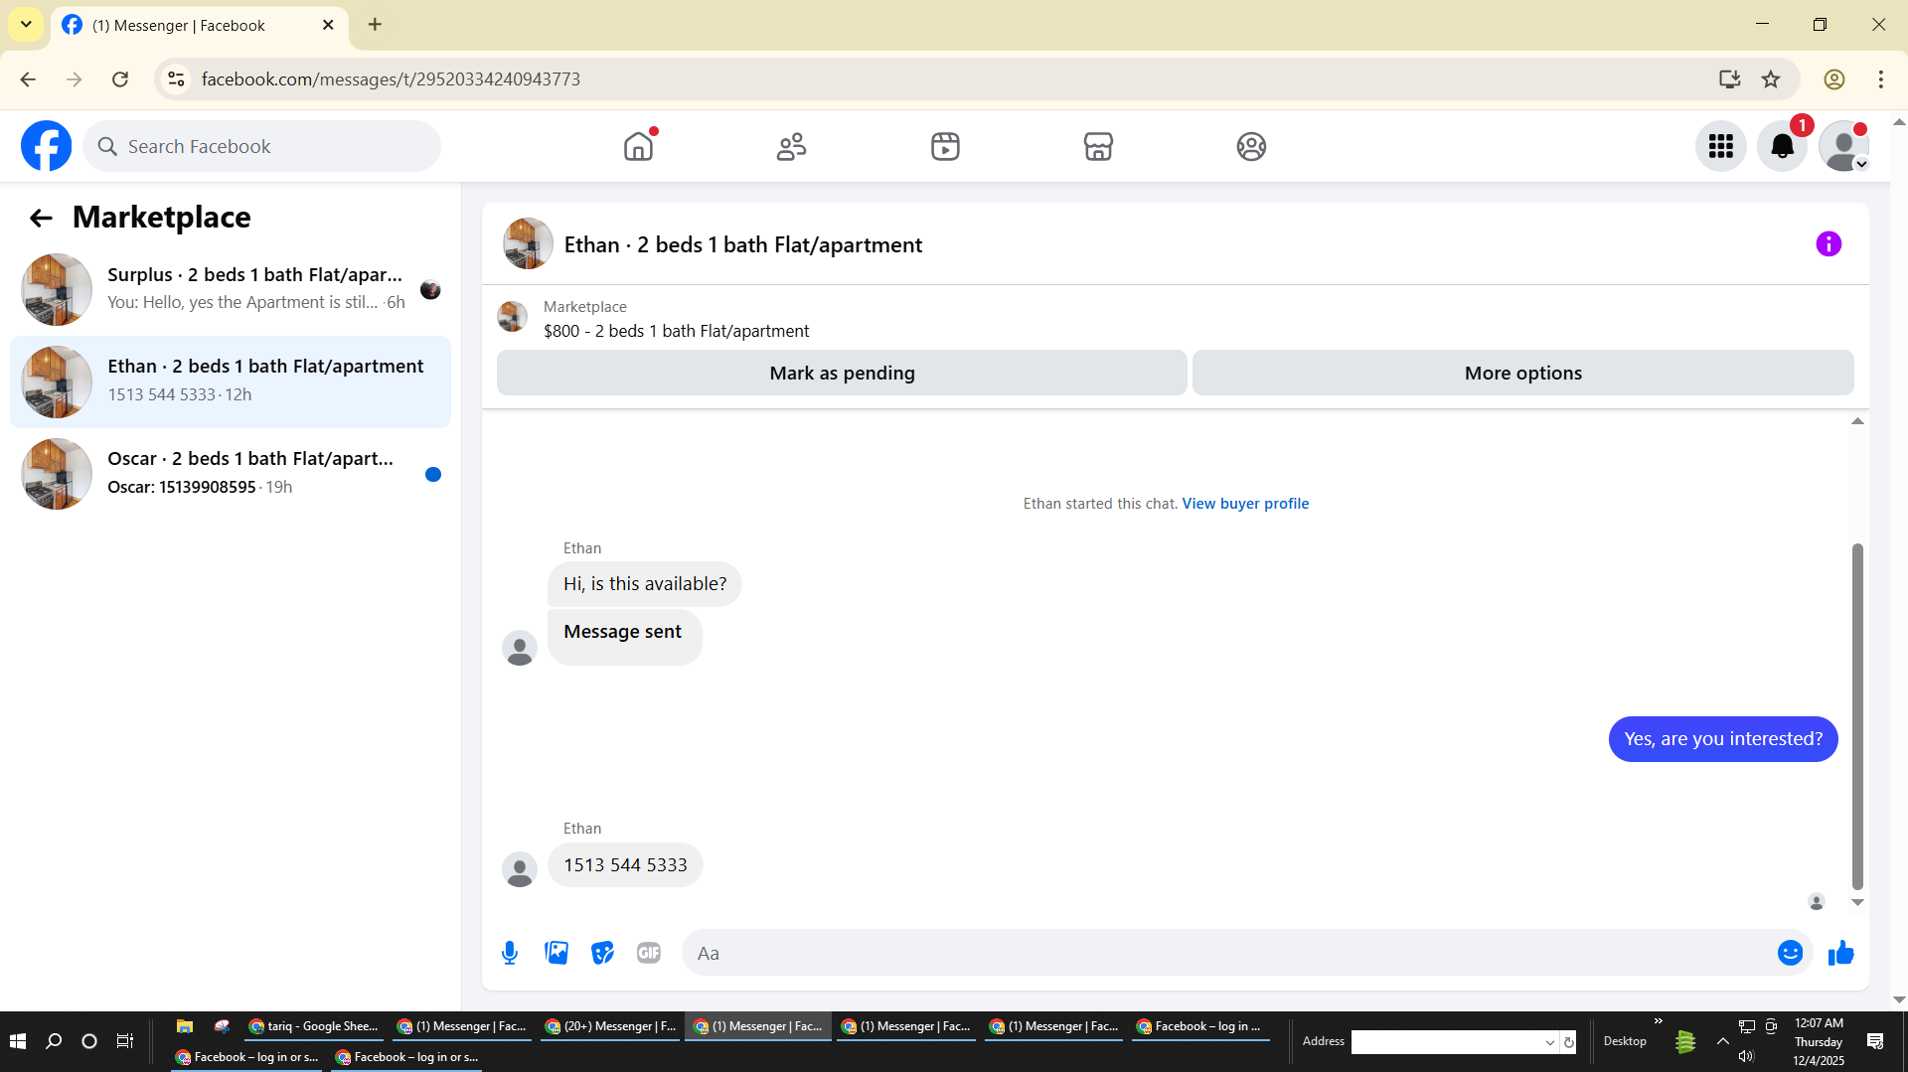
Task: Record a voice clip with the microphone
Action: [510, 953]
